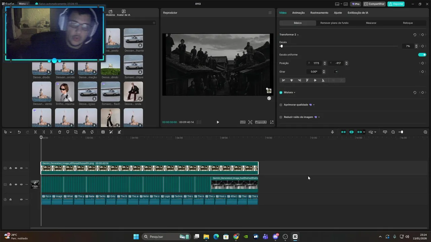The height and width of the screenshot is (242, 431).
Task: Reset the Transformar section with the reset icon
Action: coord(415,35)
